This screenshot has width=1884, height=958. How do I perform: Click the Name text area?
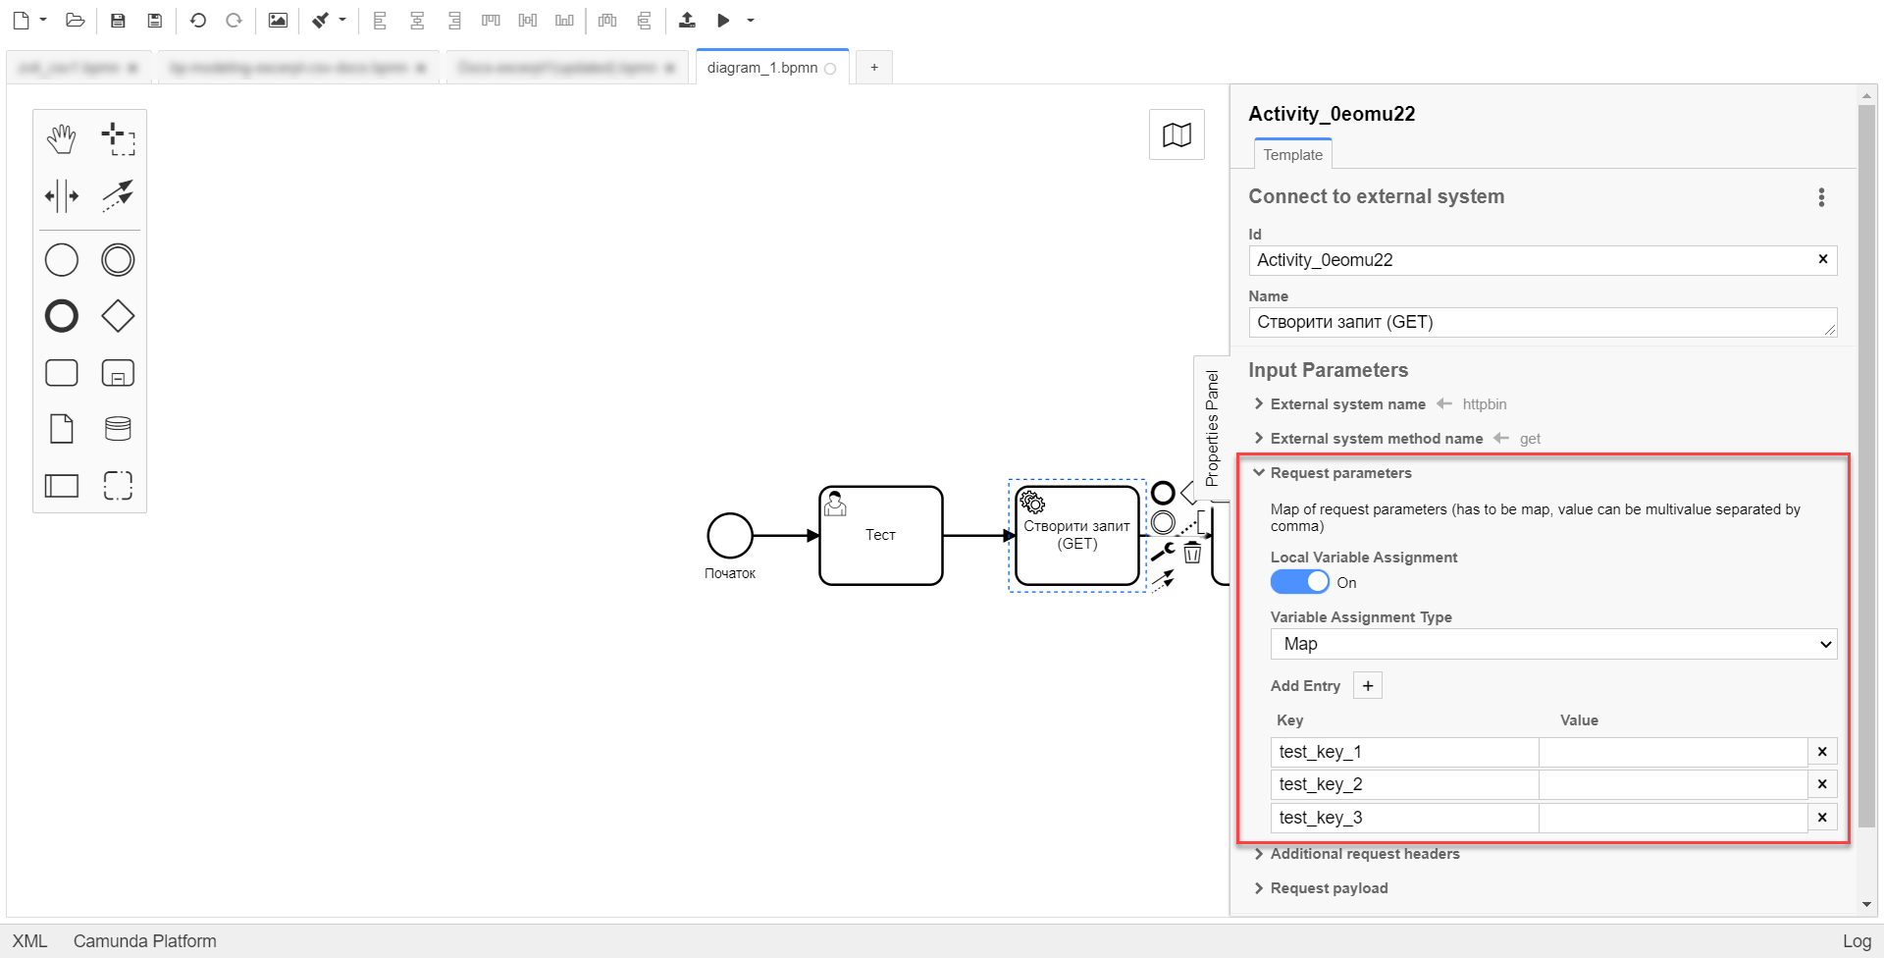pyautogui.click(x=1543, y=322)
